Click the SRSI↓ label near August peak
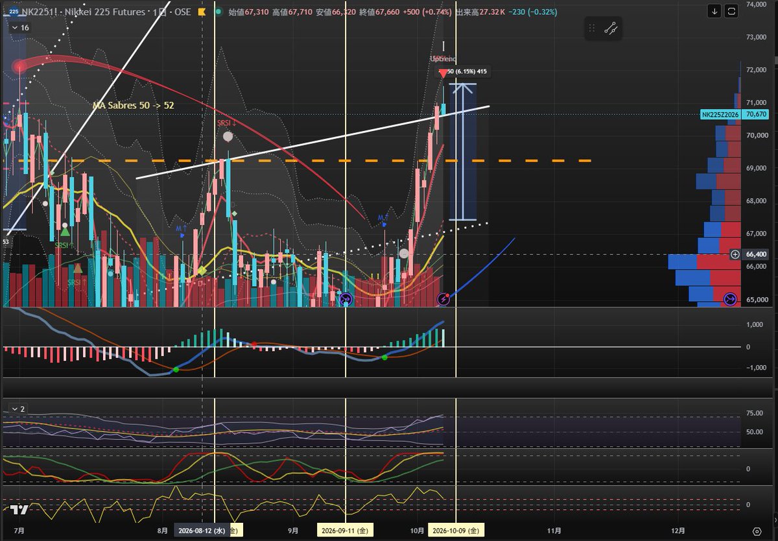Image resolution: width=778 pixels, height=541 pixels. click(226, 123)
